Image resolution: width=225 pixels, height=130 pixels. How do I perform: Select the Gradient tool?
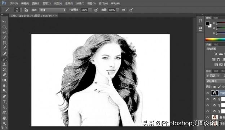4,80
